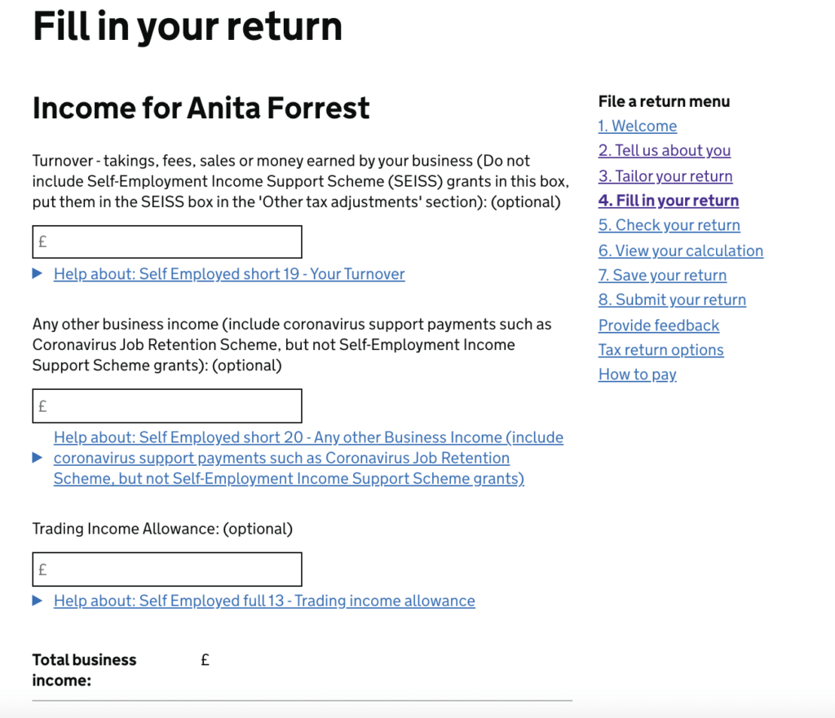
Task: Expand Any other Business Income help arrow
Action: [x=38, y=458]
